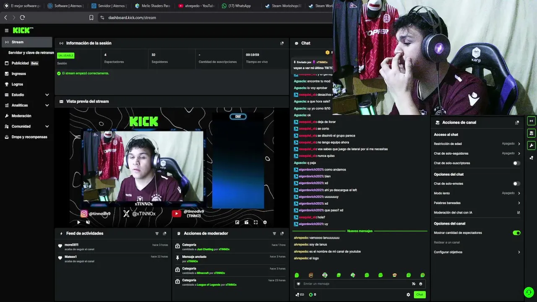Toggle Chat de solo-suscriptores switch

coord(516,163)
